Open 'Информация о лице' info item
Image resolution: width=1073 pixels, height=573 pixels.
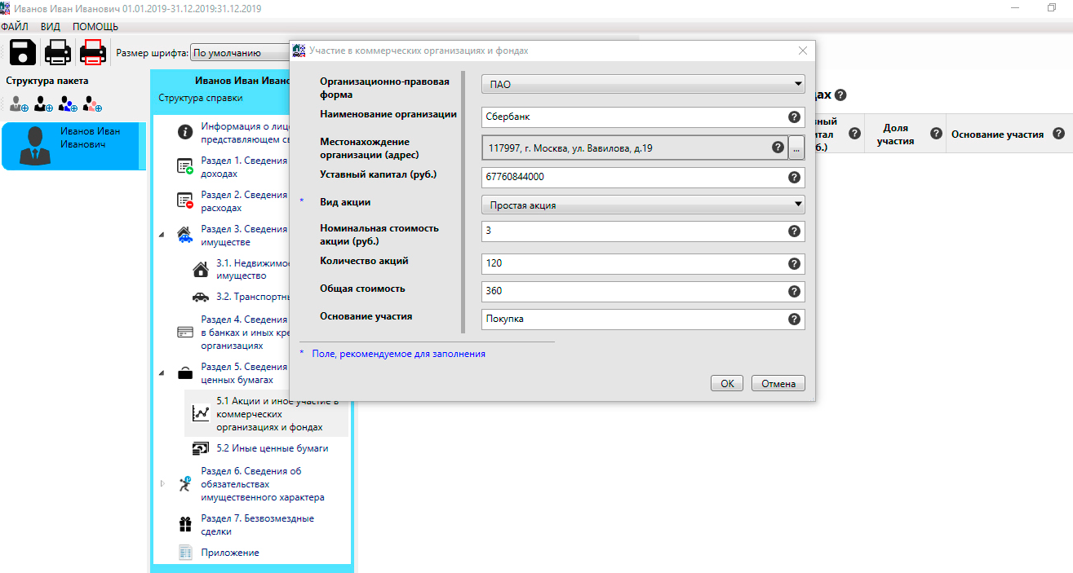tap(245, 133)
